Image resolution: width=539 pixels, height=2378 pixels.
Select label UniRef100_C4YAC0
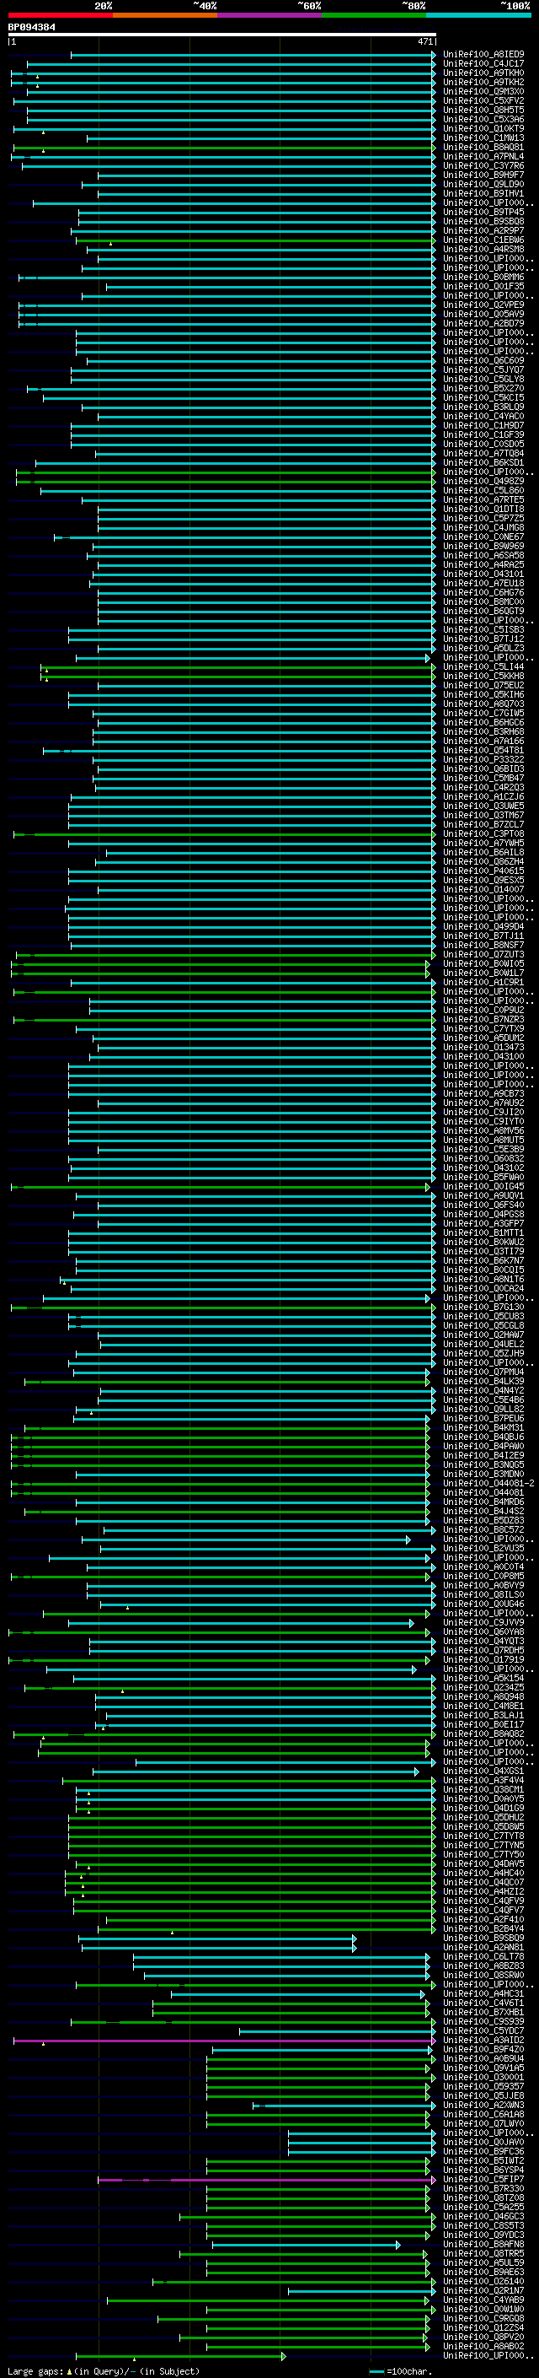(483, 417)
